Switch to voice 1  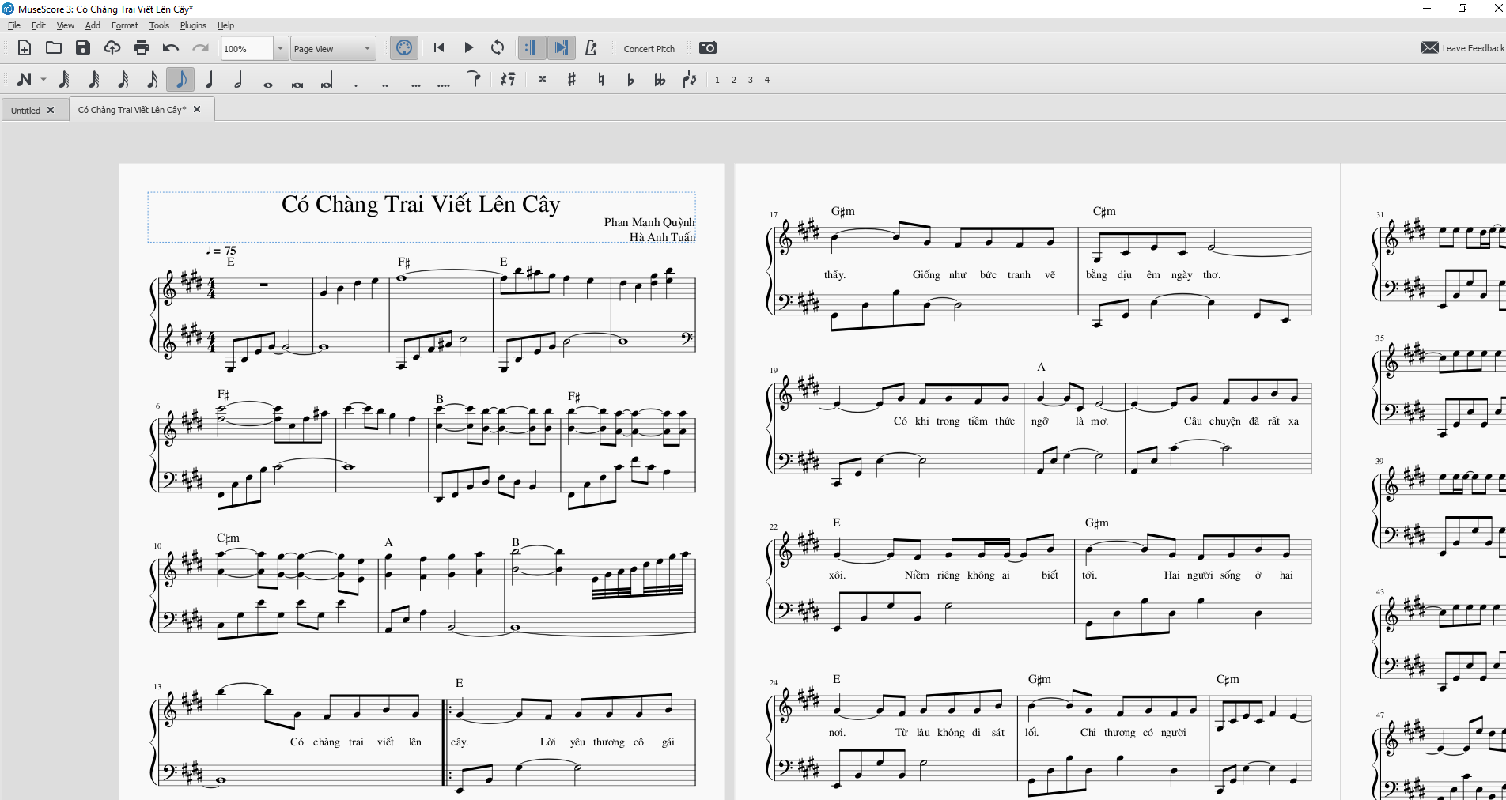pyautogui.click(x=717, y=80)
